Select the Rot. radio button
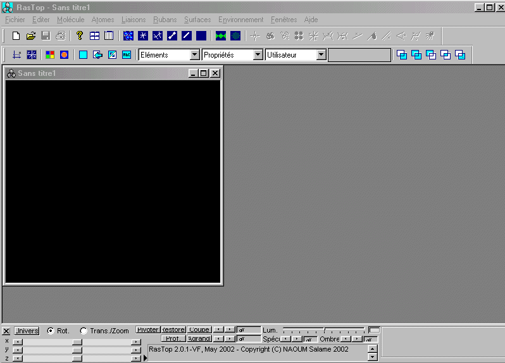 pos(51,331)
